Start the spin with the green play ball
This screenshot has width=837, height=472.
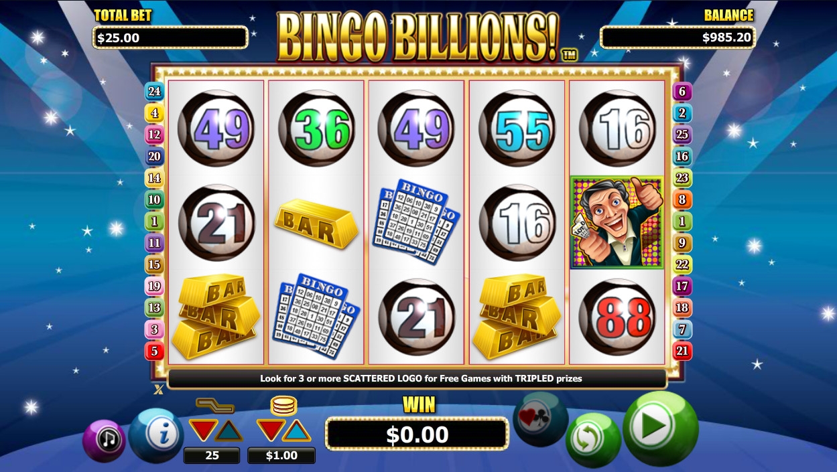tap(660, 427)
